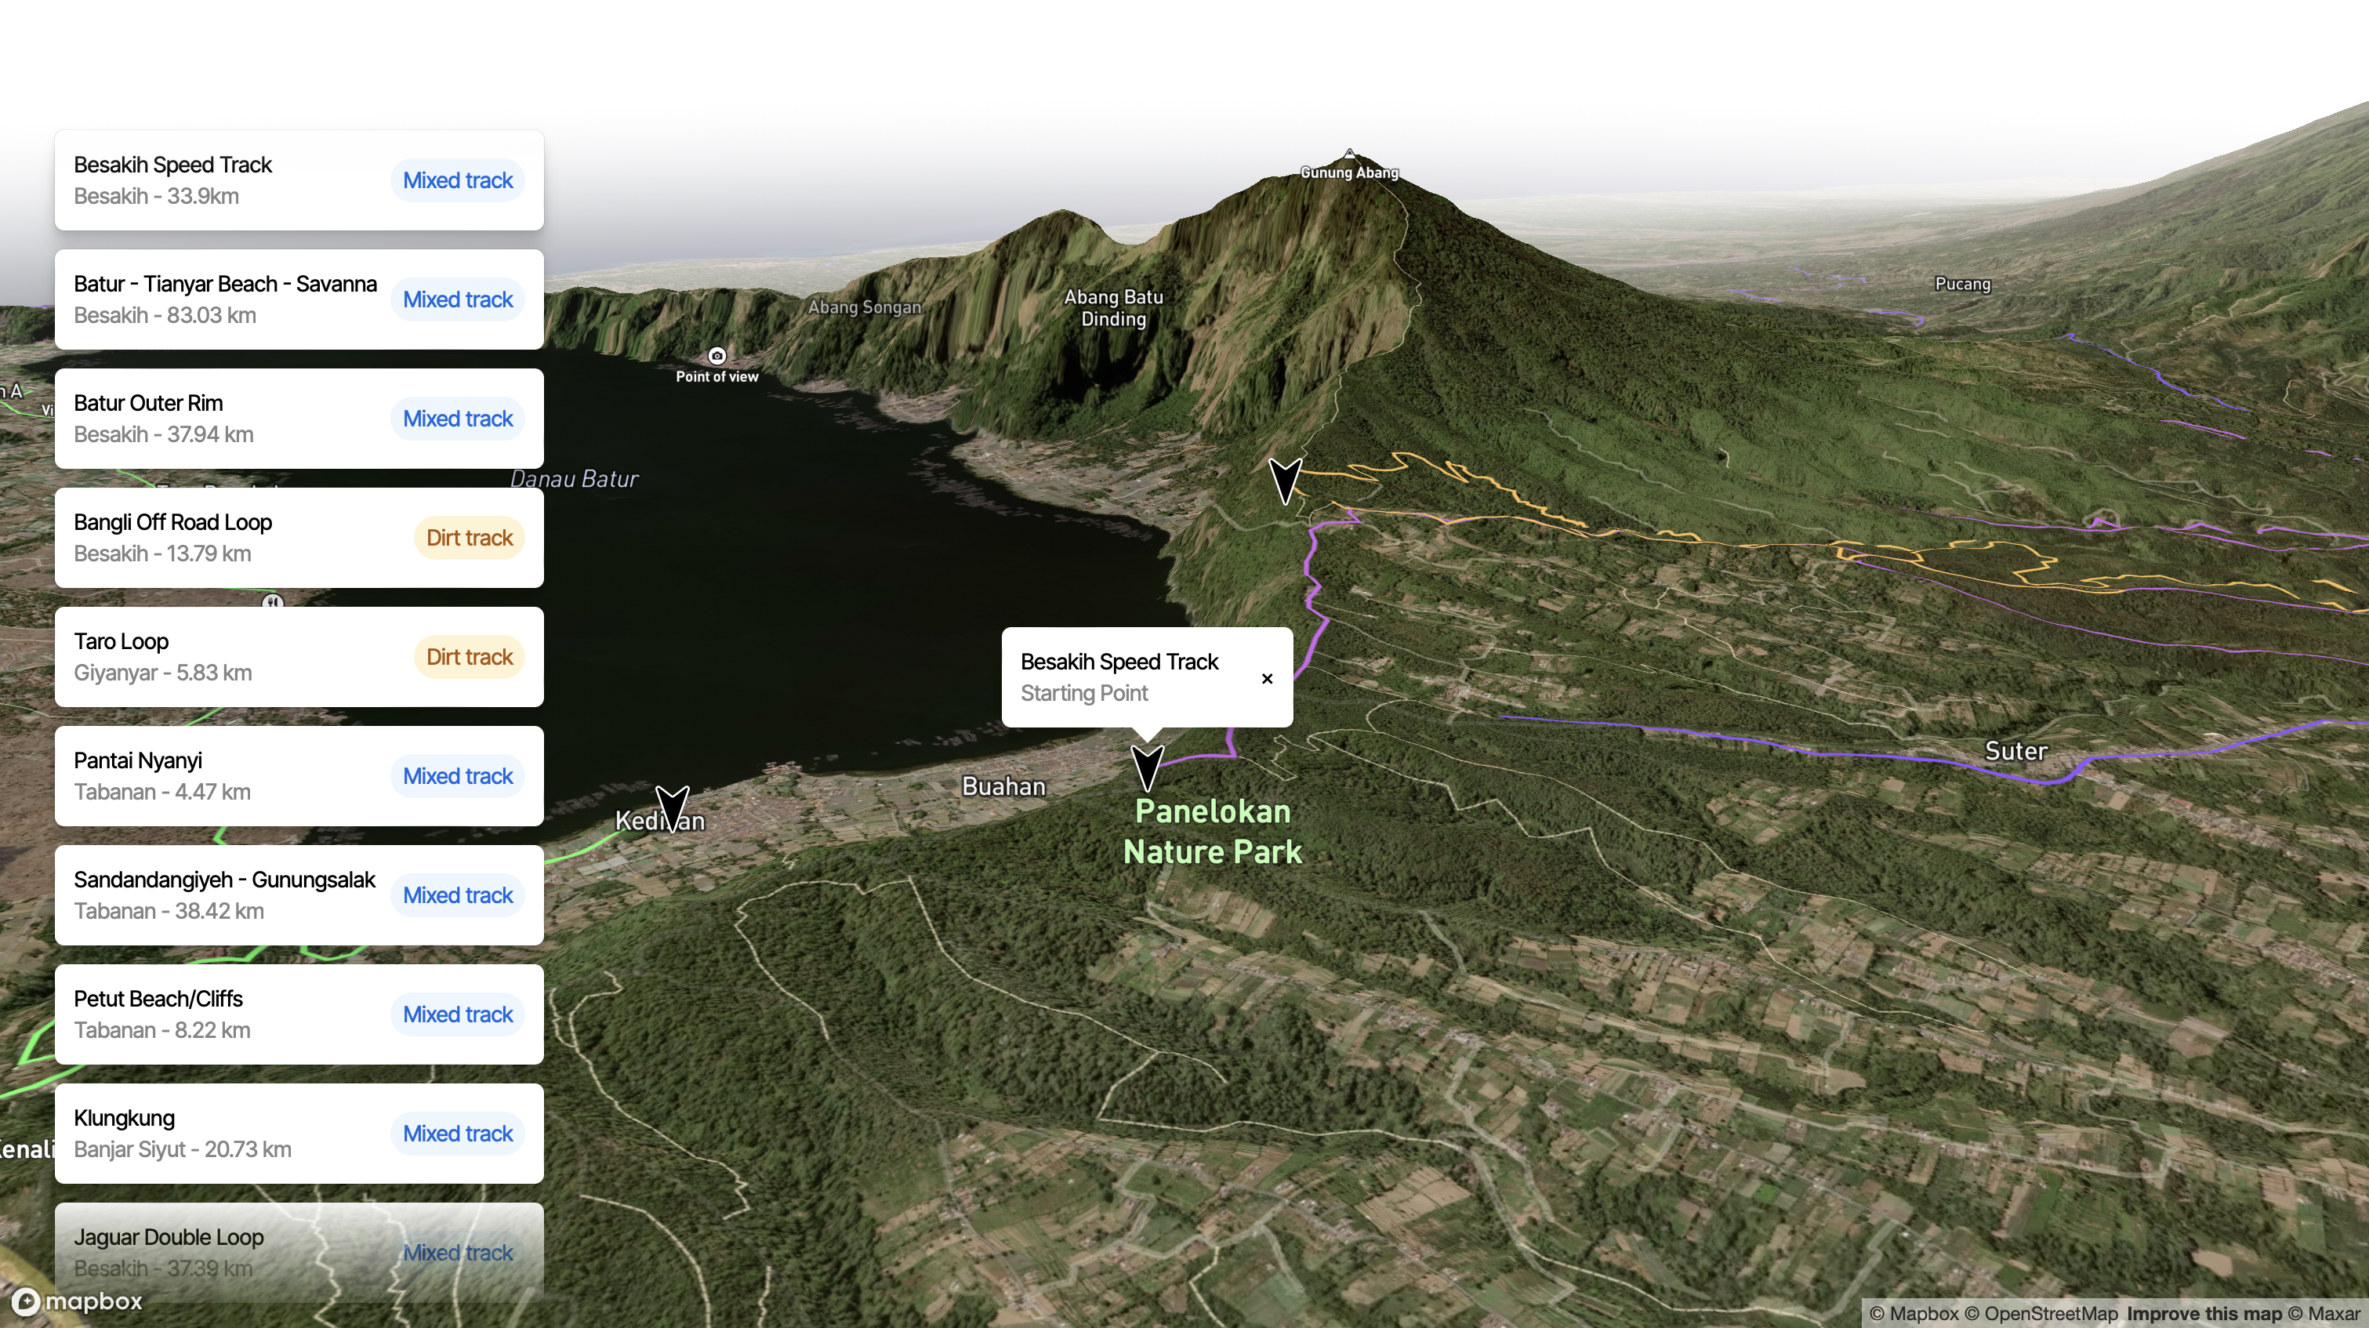Click the Gunung Abang peak marker
2369x1328 pixels.
pos(1349,154)
